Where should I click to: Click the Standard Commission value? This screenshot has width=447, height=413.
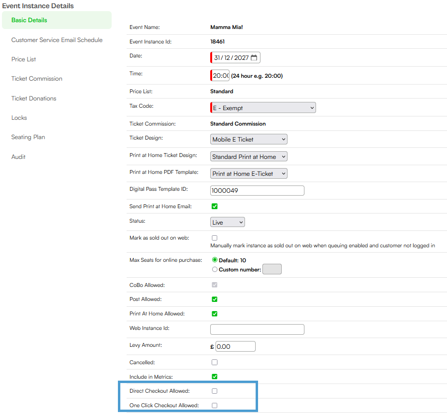[x=238, y=124]
